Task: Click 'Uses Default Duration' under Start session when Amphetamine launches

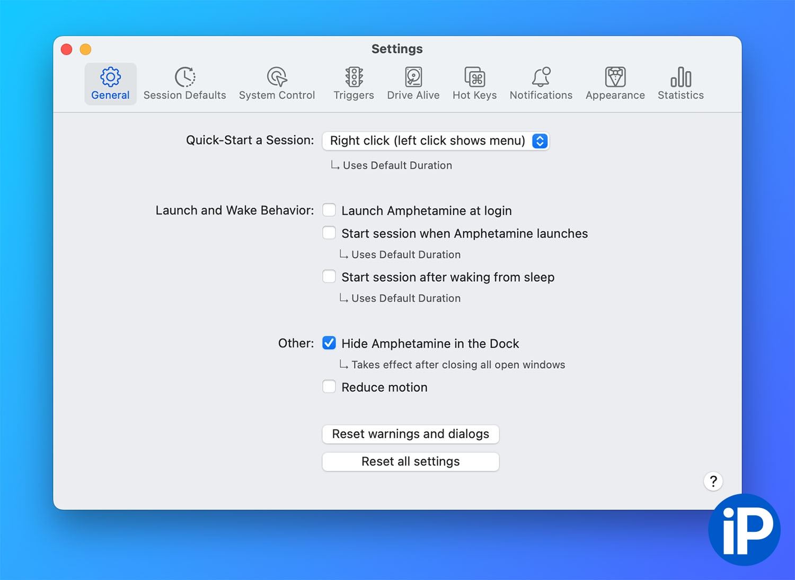Action: [406, 255]
